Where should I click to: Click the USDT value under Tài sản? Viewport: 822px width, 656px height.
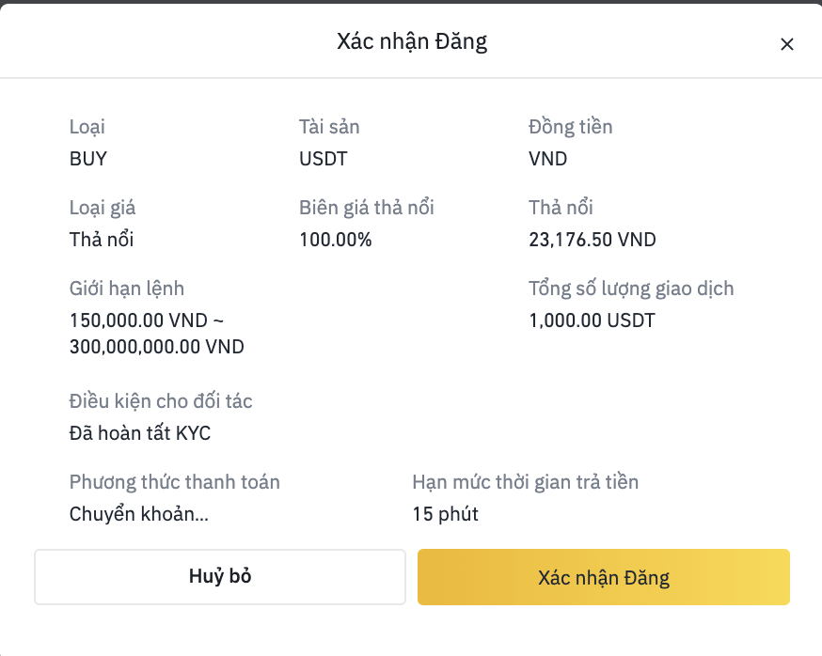tap(323, 159)
